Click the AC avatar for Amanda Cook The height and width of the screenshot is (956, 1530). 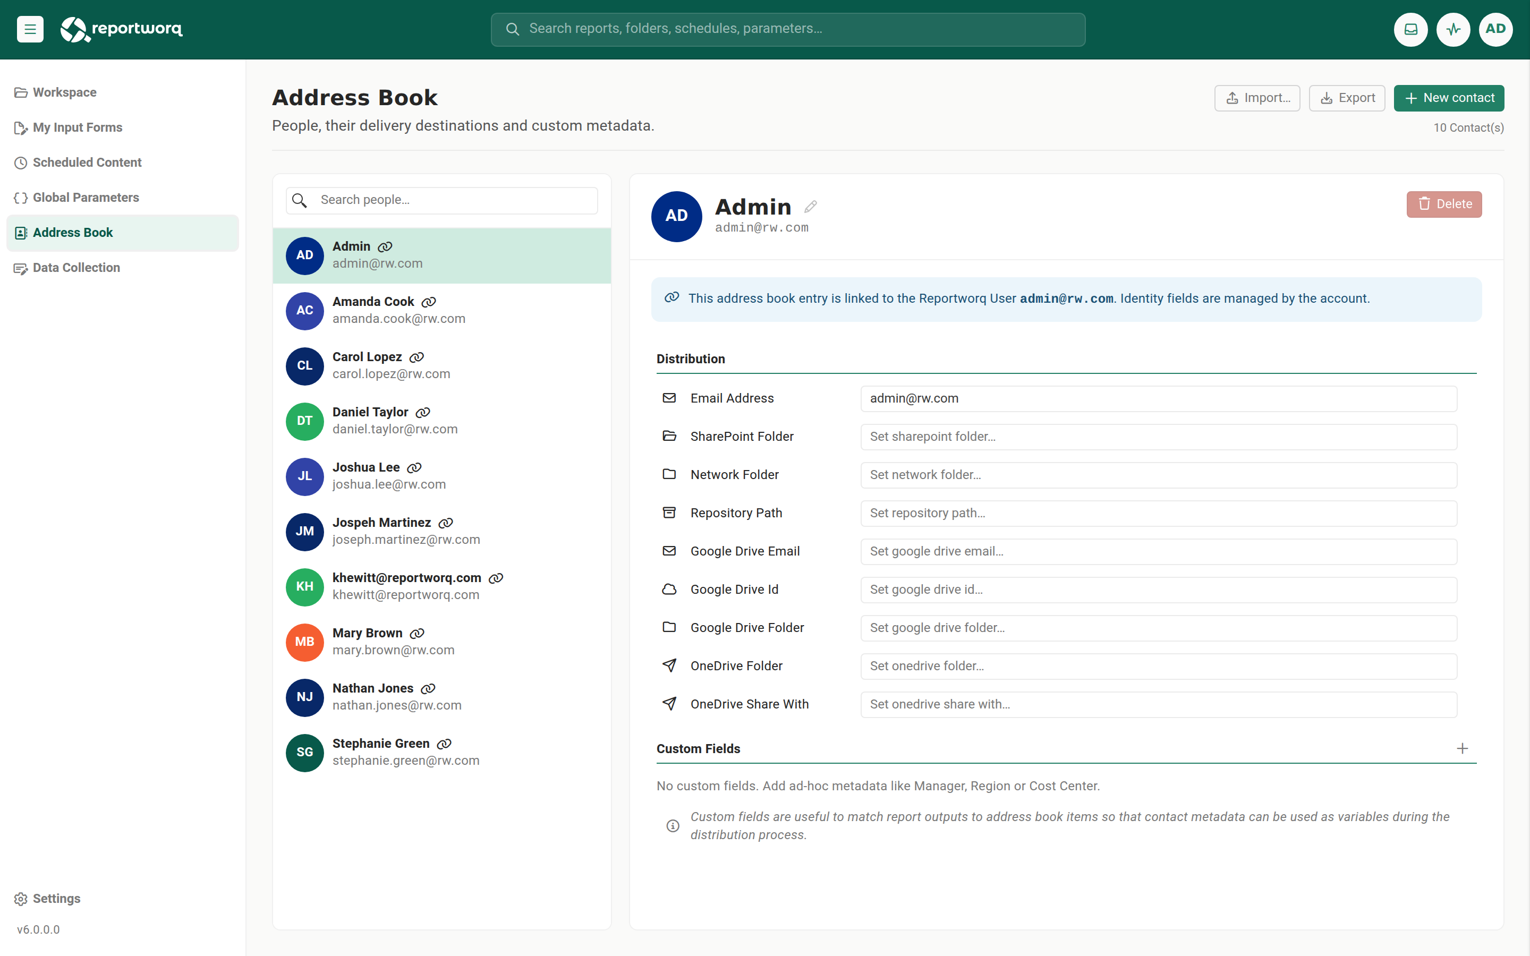pos(305,311)
